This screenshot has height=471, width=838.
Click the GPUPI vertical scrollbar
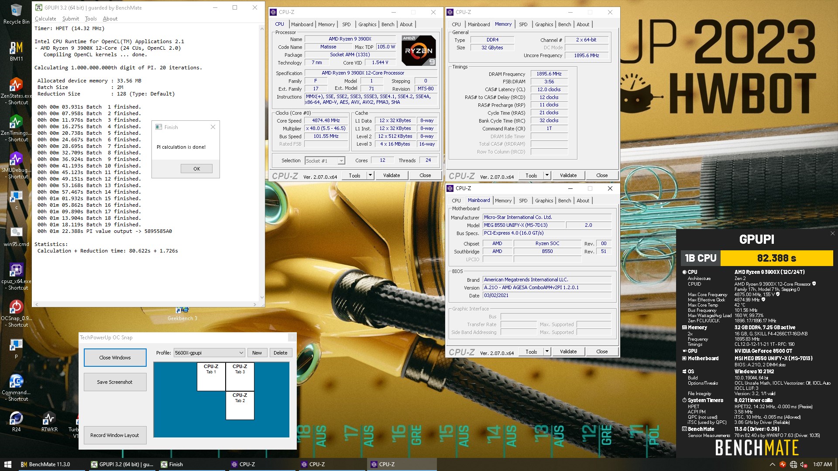click(262, 163)
